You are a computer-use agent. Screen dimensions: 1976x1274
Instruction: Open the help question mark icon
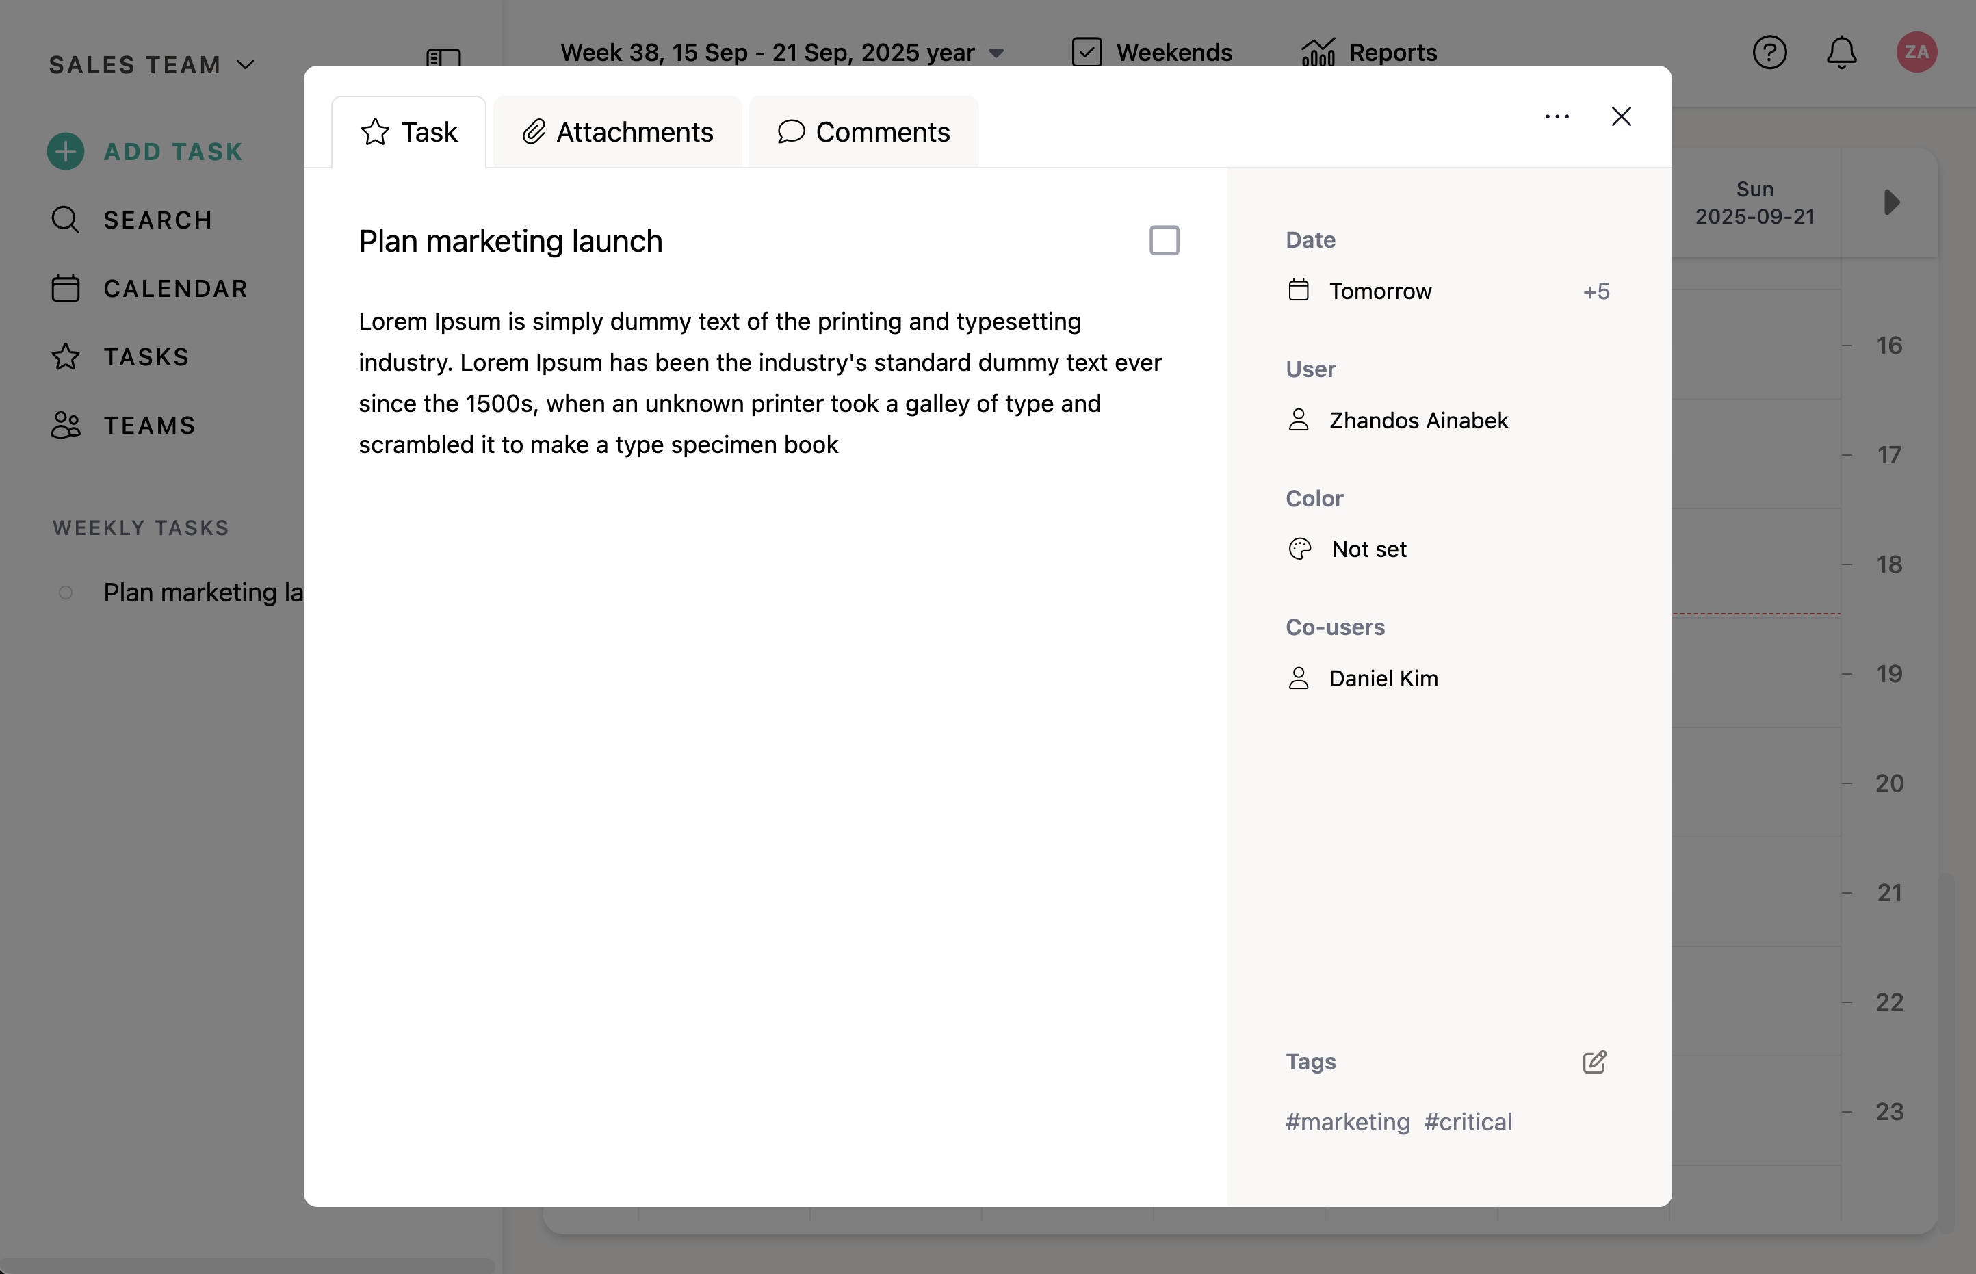[1769, 52]
